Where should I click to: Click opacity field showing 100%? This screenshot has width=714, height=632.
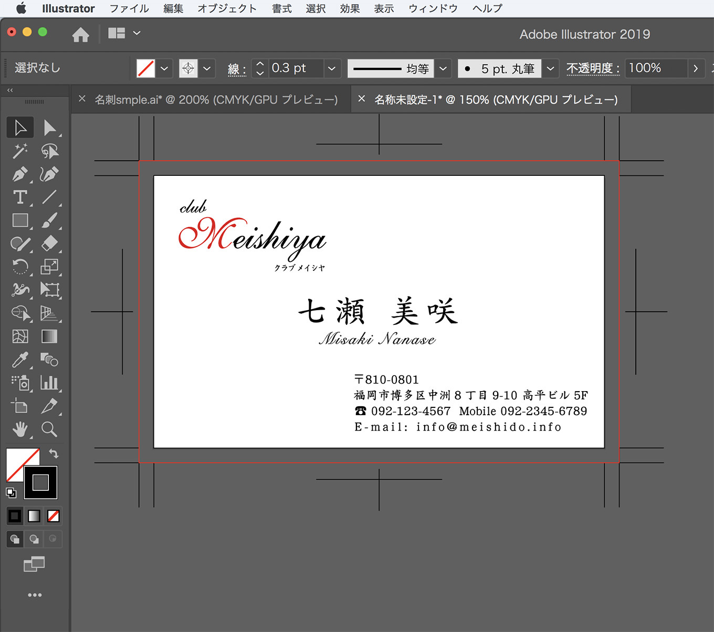656,68
